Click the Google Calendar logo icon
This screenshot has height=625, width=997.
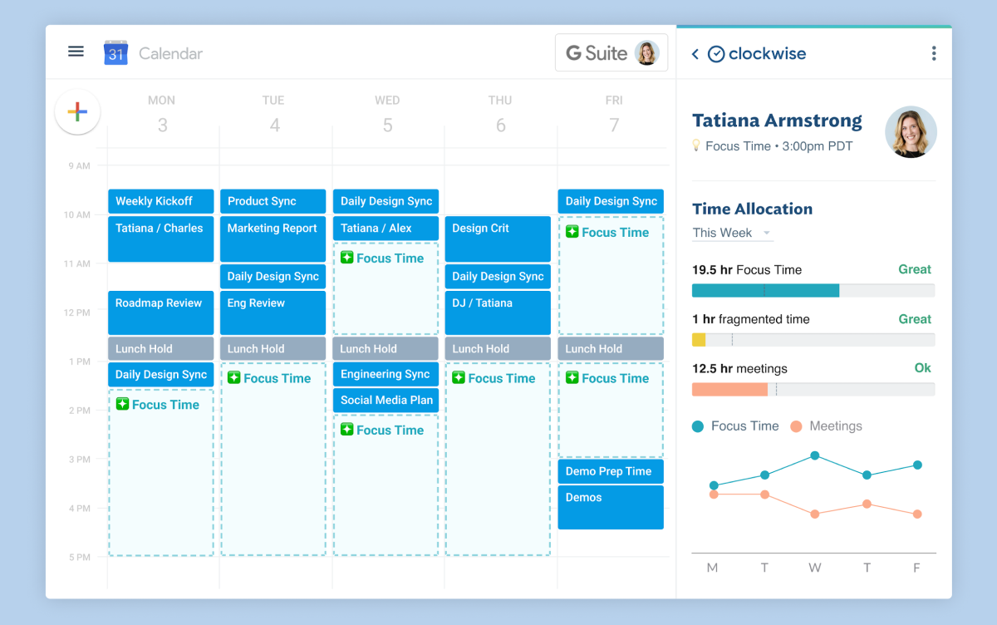click(x=115, y=53)
